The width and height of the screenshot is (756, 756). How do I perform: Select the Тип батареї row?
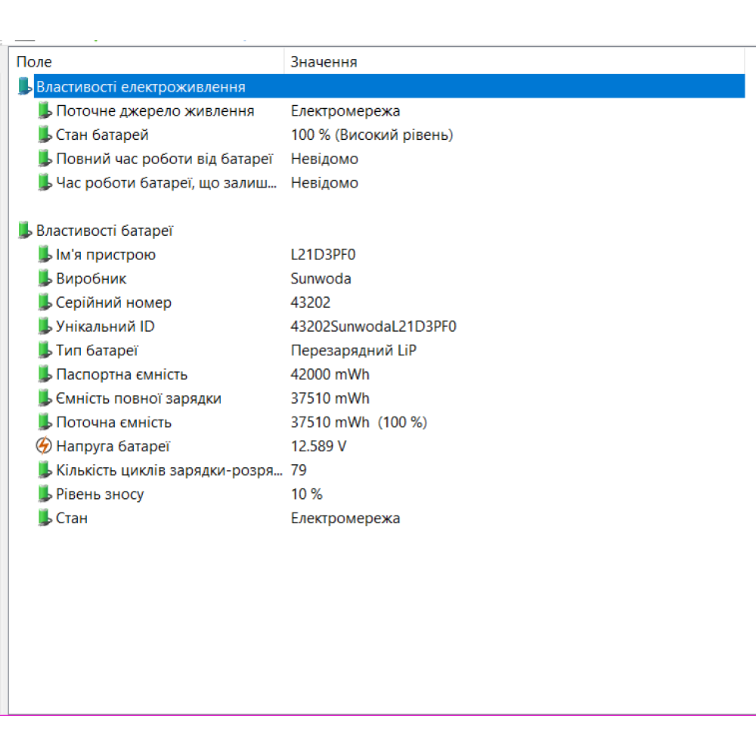[97, 351]
